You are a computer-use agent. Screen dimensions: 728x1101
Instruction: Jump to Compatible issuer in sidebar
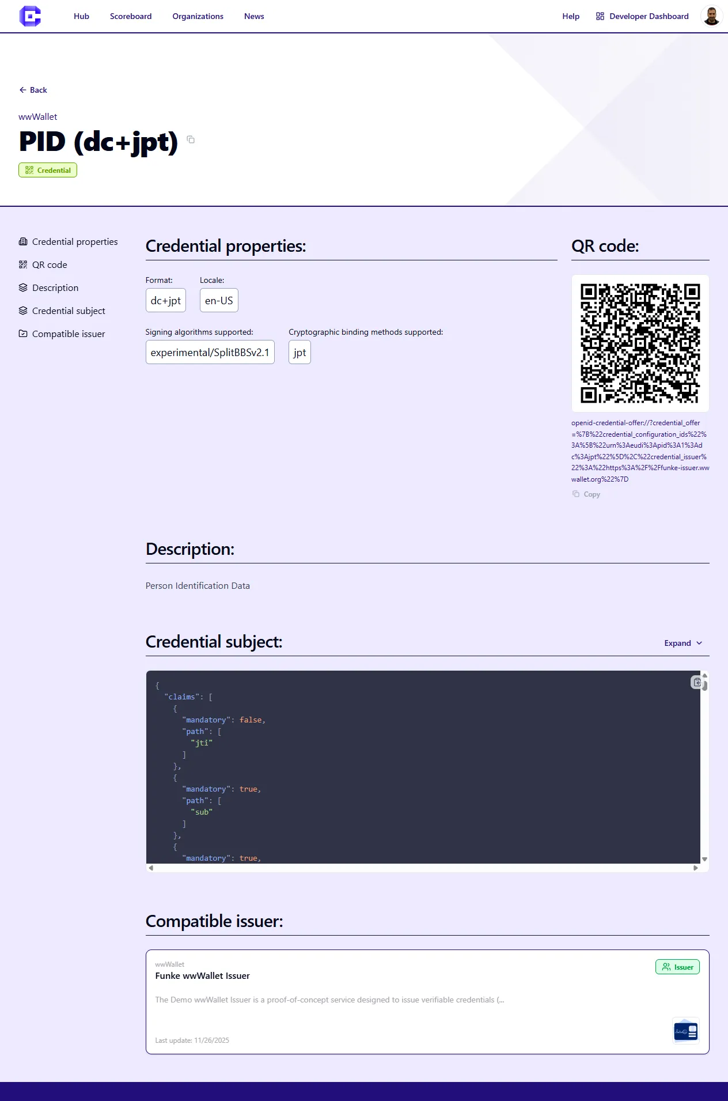[x=62, y=334]
